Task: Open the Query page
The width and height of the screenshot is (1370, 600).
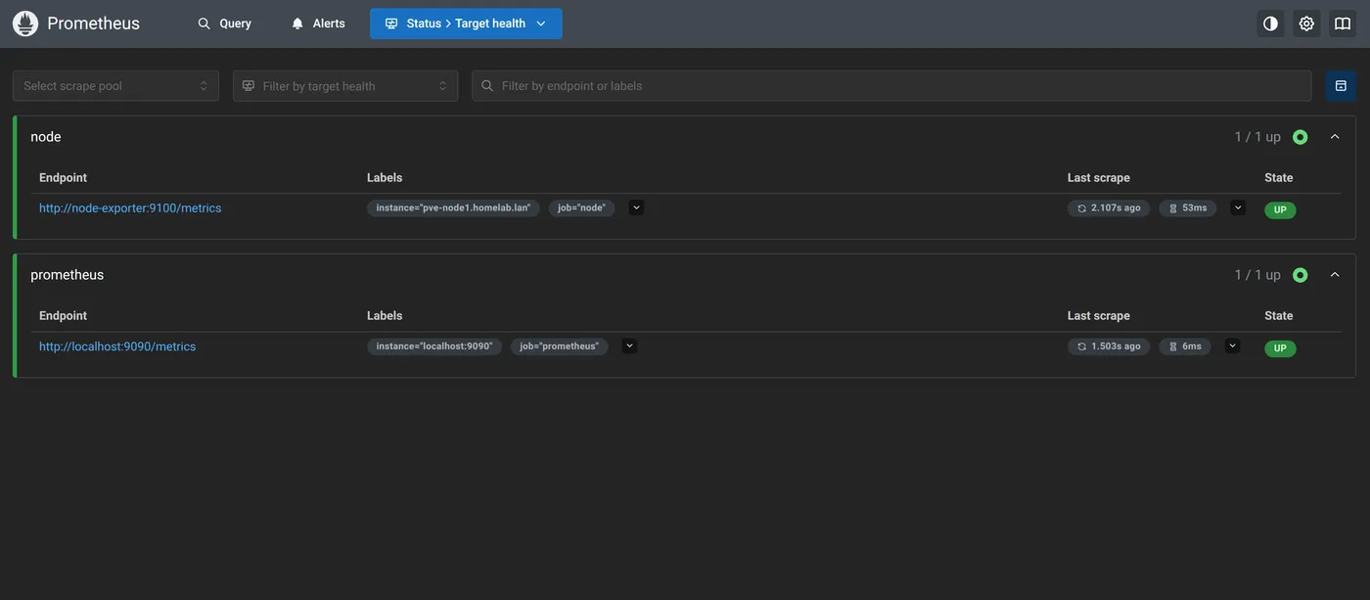Action: click(x=224, y=23)
